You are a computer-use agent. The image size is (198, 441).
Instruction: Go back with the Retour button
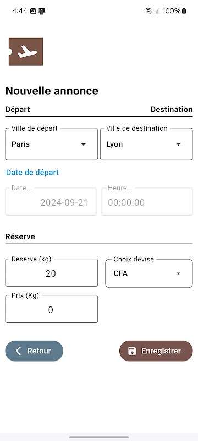tap(34, 351)
